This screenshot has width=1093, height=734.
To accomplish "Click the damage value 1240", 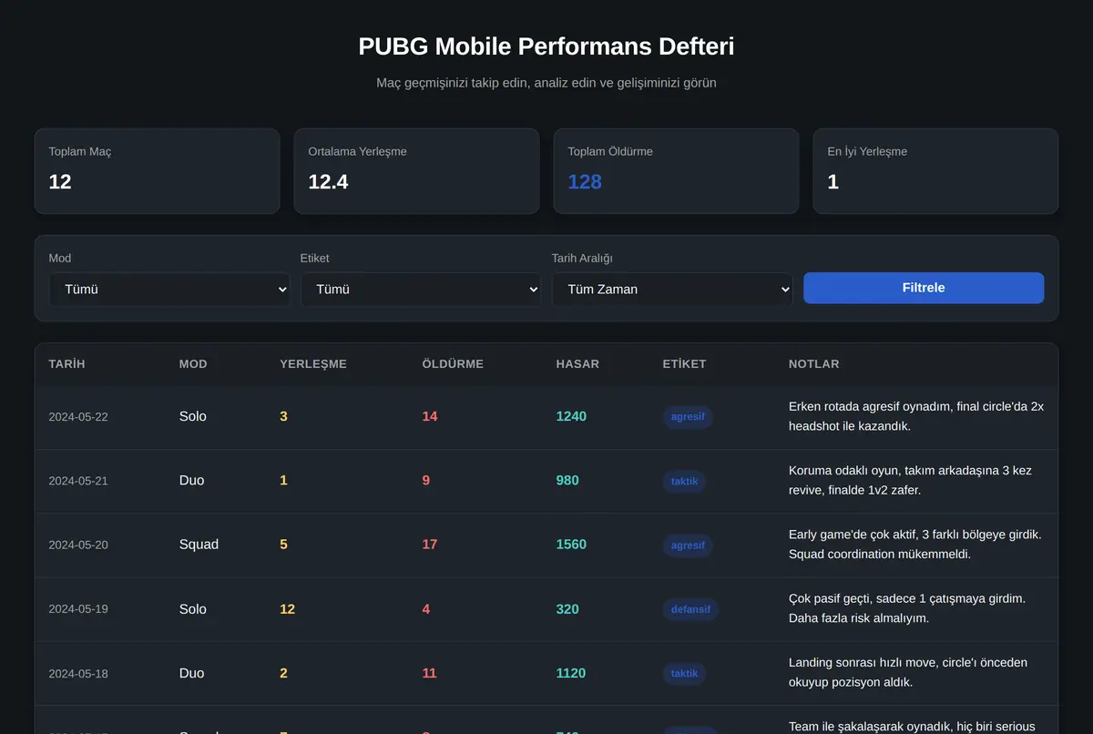I will click(x=571, y=416).
